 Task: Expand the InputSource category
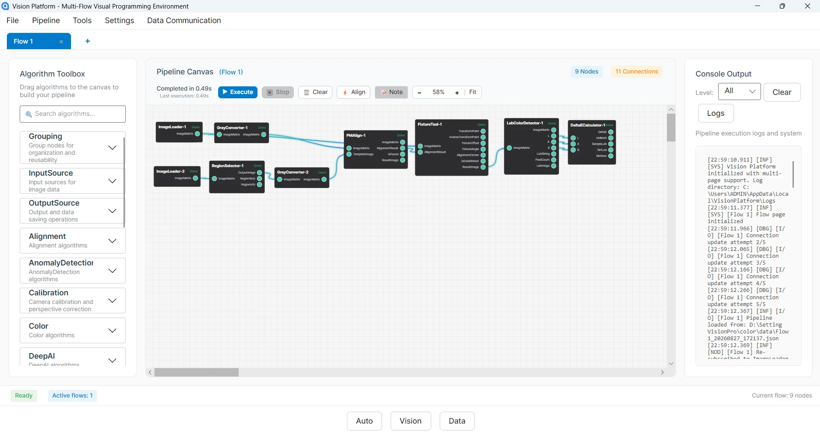(112, 181)
